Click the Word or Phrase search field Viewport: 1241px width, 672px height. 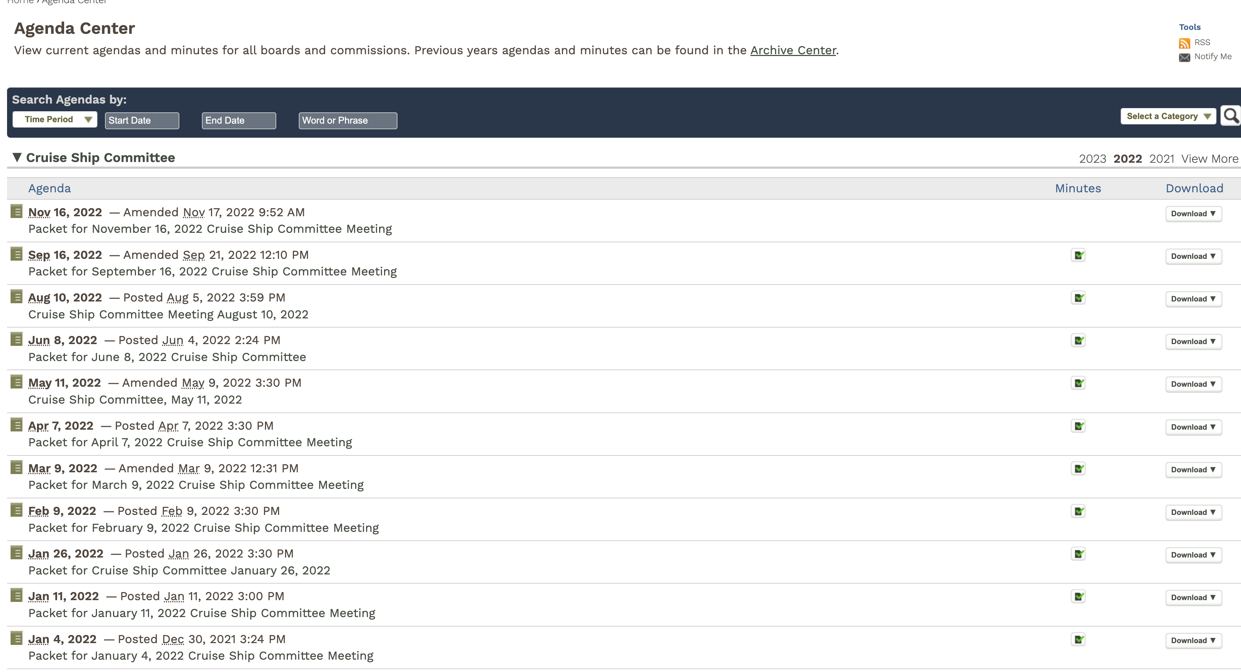click(348, 121)
